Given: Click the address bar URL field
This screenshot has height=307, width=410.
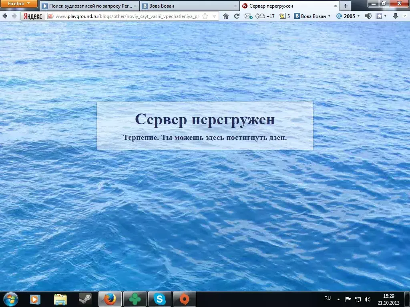Looking at the screenshot, I should click(x=126, y=16).
